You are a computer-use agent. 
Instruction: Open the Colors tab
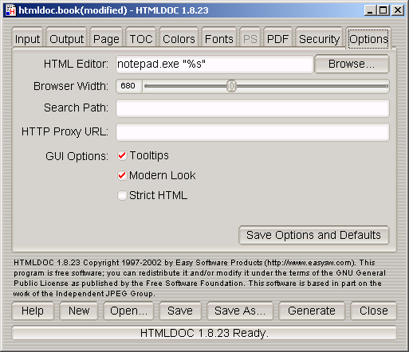point(179,38)
